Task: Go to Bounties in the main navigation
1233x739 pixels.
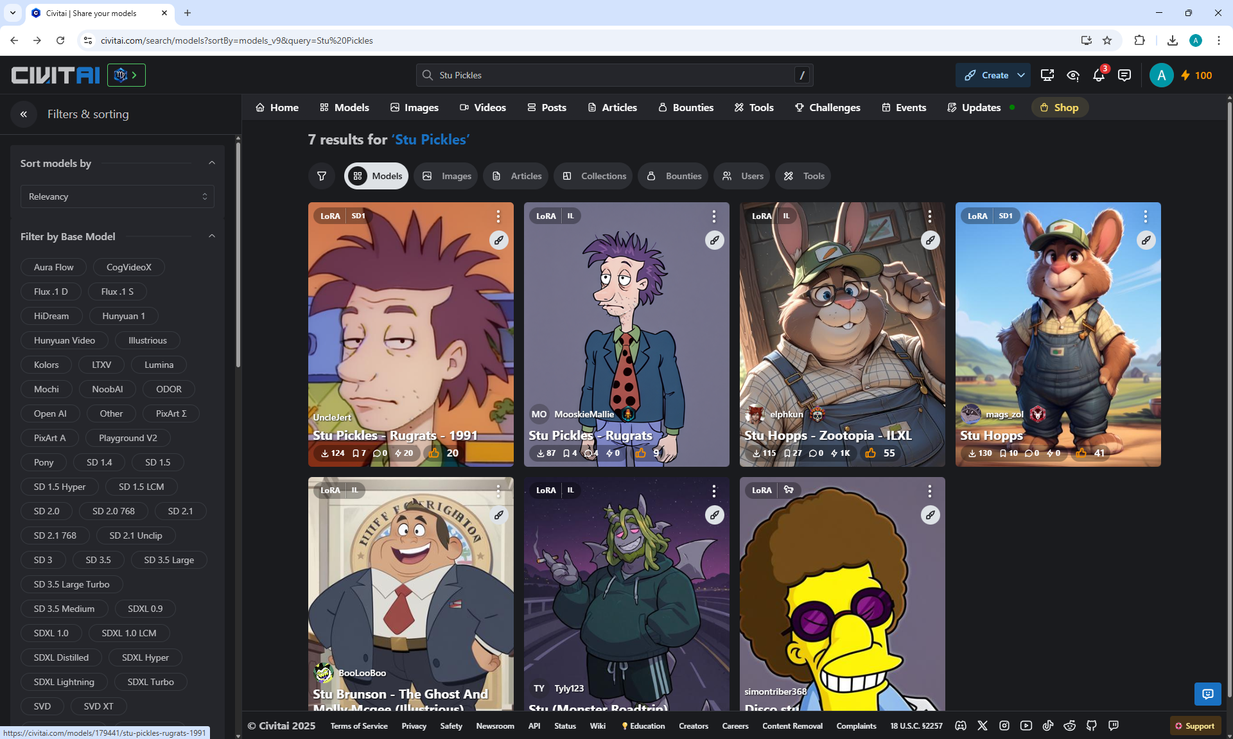Action: (x=685, y=107)
